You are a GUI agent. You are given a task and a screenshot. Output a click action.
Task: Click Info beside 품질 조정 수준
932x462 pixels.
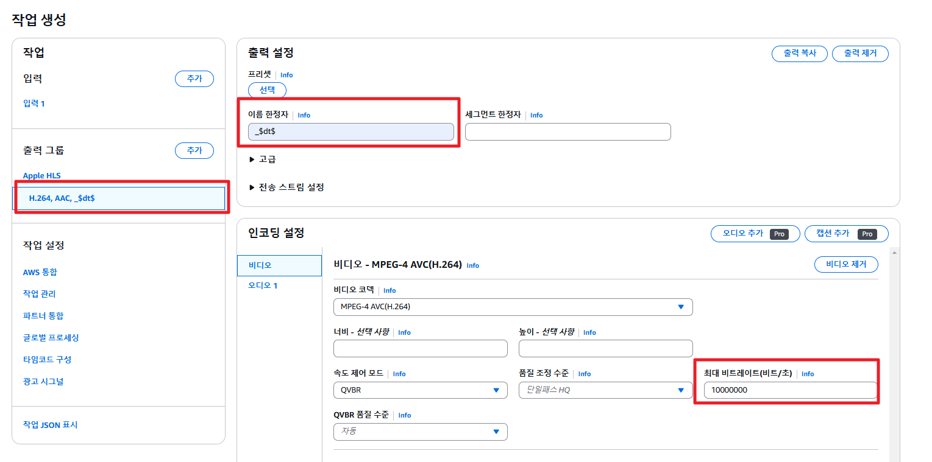585,374
